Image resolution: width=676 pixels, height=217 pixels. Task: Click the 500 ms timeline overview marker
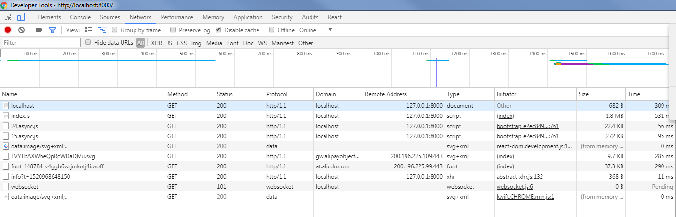[187, 53]
